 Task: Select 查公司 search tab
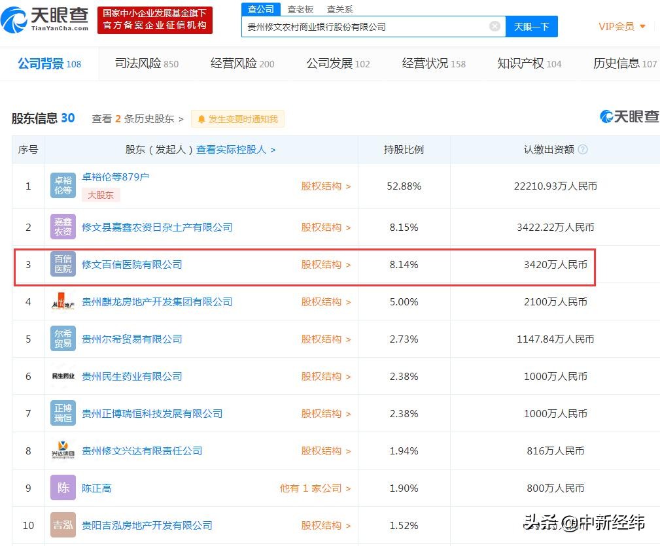261,9
